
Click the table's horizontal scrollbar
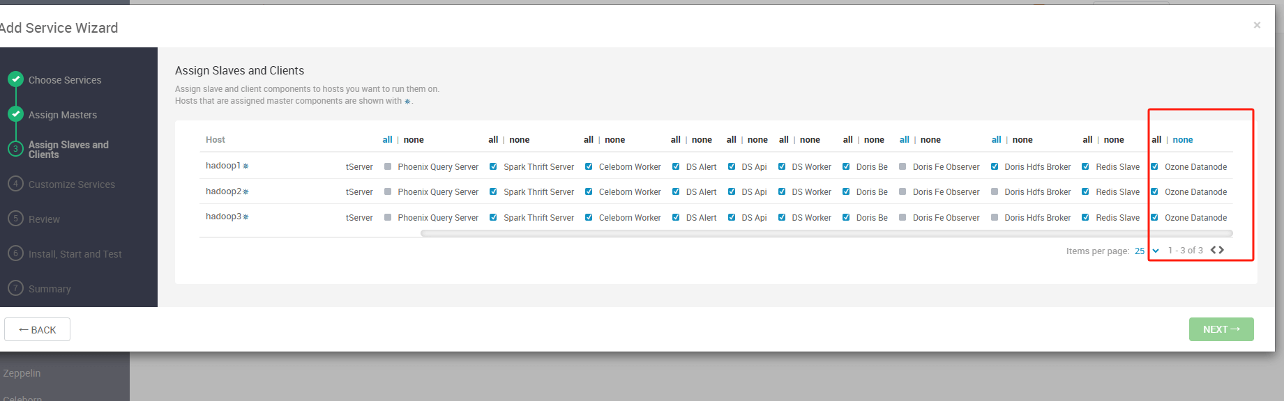[x=826, y=233]
